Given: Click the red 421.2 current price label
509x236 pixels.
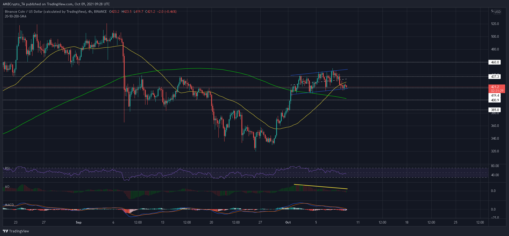Looking at the screenshot, I should tap(495, 87).
